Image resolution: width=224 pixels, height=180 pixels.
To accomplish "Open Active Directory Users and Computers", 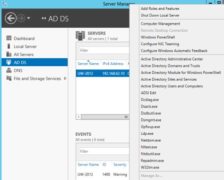I will tap(172, 86).
